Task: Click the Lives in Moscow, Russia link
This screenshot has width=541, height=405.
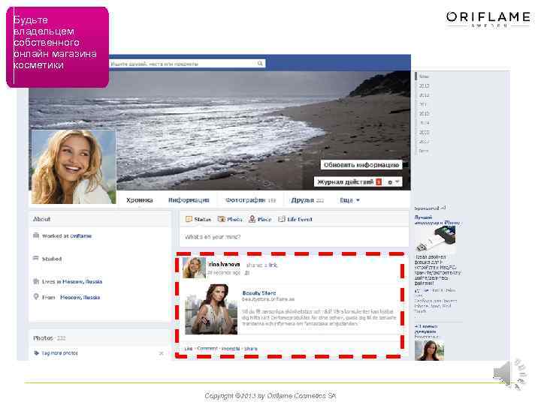Action: tap(82, 282)
